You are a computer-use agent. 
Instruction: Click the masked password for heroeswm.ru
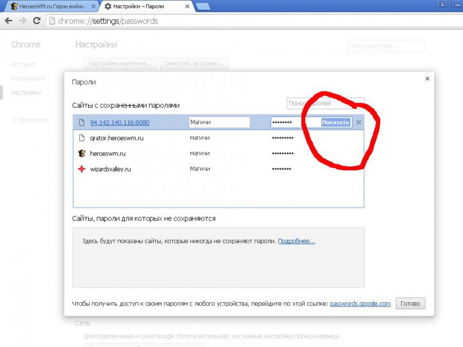[x=282, y=153]
